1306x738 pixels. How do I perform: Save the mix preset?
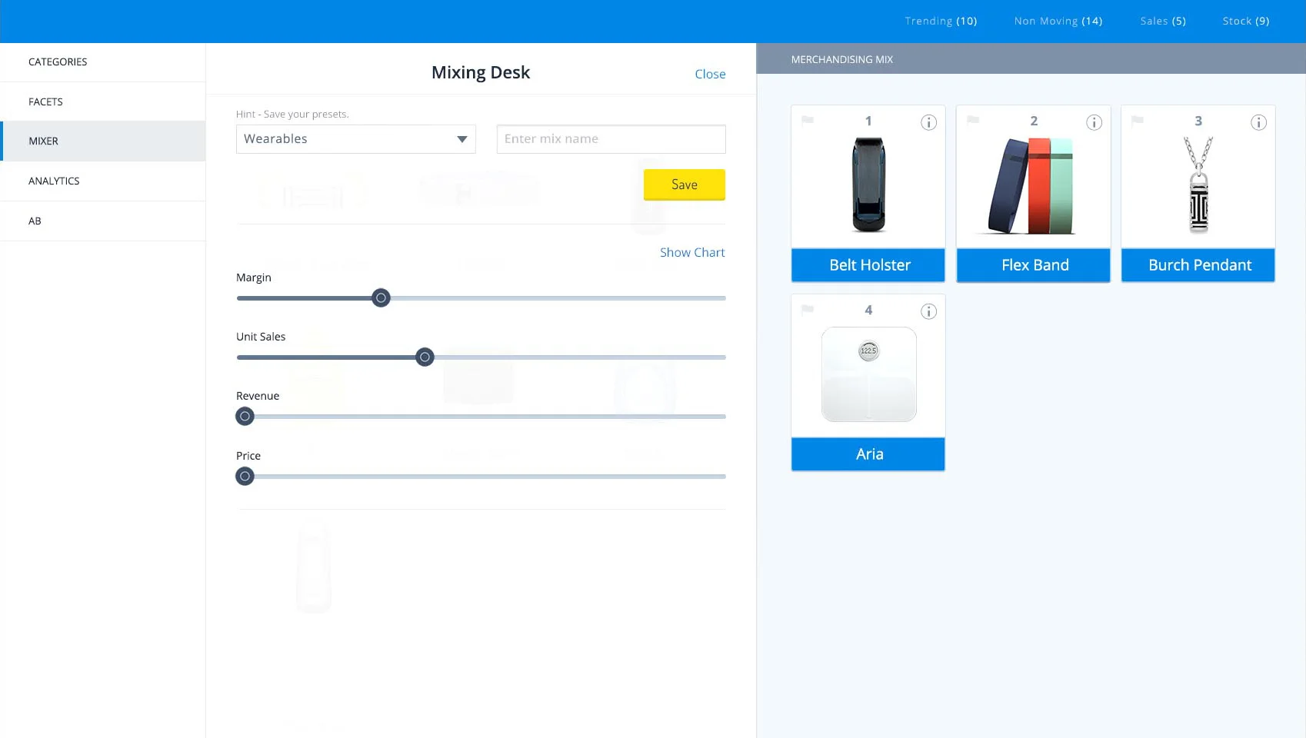click(684, 184)
